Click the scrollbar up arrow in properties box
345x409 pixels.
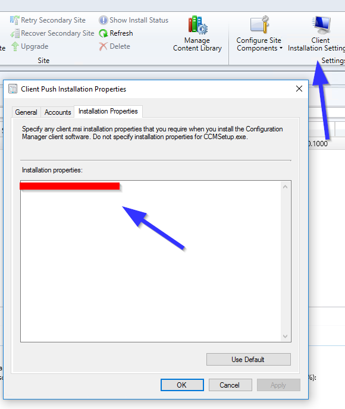[x=286, y=187]
